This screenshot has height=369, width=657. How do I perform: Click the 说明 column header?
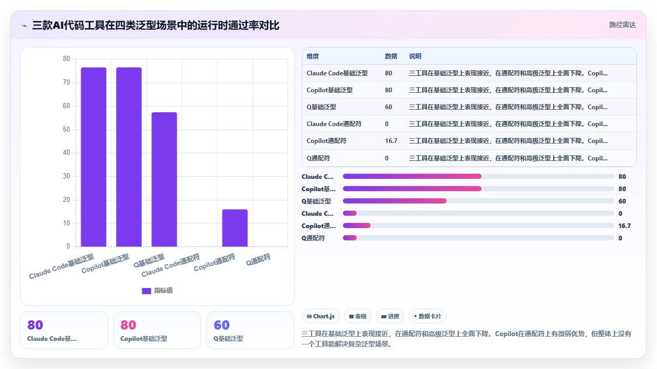pos(415,56)
